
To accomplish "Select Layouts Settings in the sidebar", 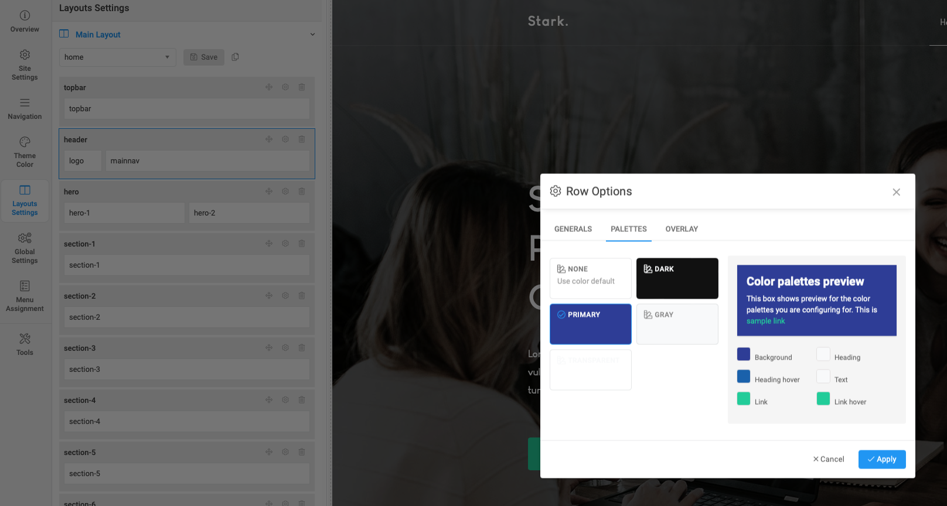I will tap(25, 200).
